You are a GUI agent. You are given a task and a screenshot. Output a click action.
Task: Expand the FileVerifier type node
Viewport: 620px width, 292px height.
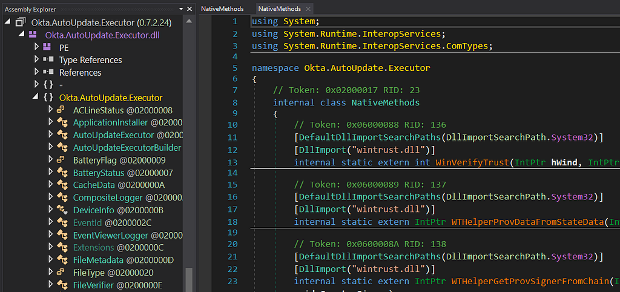(x=50, y=285)
